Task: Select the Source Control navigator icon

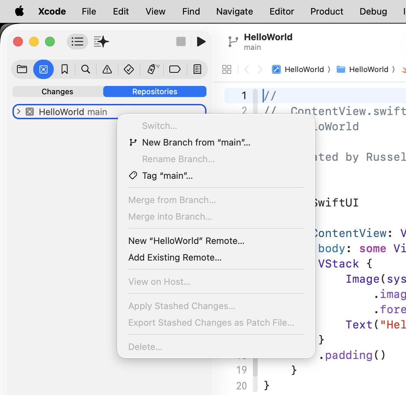Action: click(x=43, y=69)
